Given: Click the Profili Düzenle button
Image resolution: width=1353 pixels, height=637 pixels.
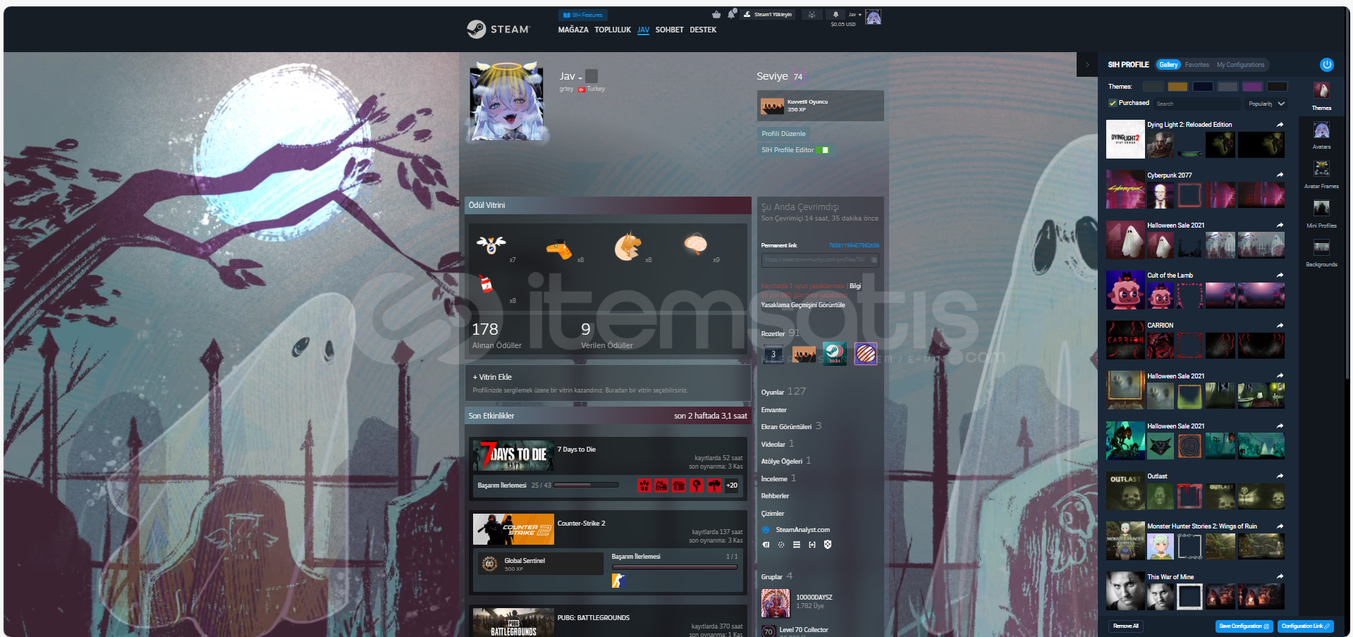Looking at the screenshot, I should (783, 134).
